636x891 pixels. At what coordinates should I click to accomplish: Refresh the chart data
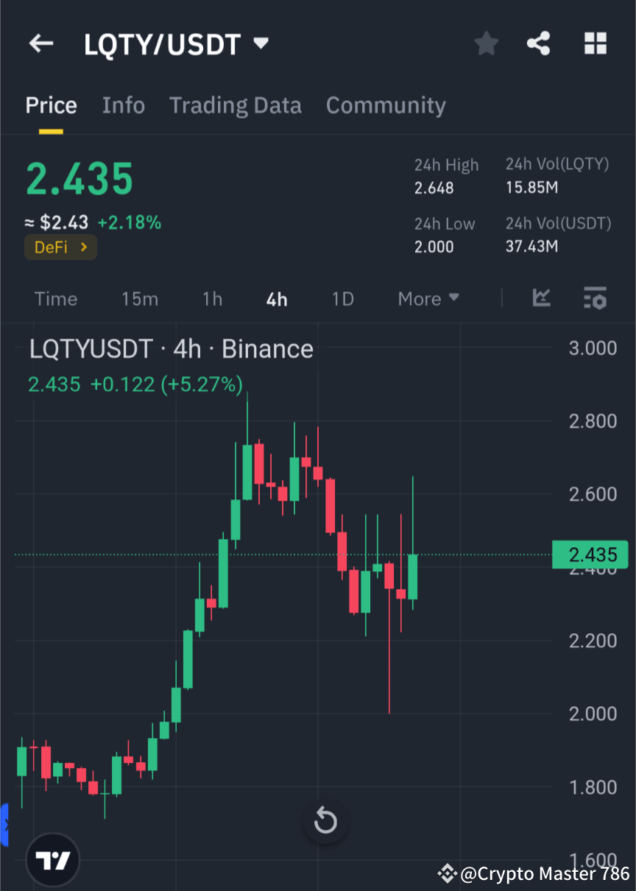[325, 821]
